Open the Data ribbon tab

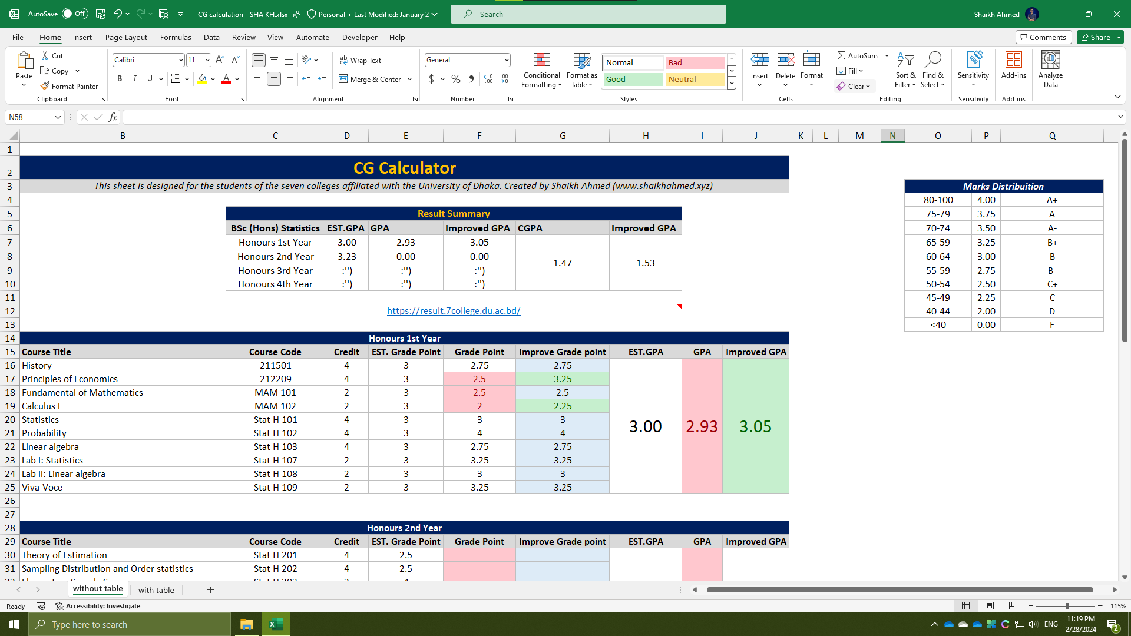211,37
